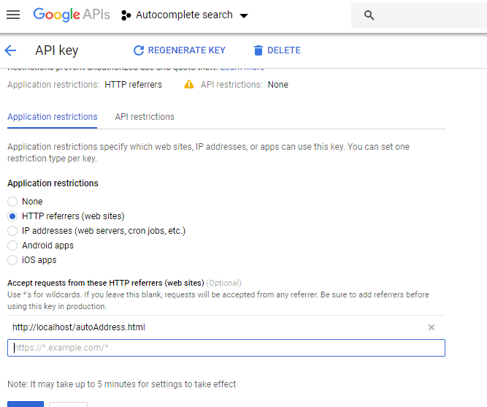Screen dimensions: 487x407
Task: Click the project hexagon dots icon
Action: tap(126, 15)
